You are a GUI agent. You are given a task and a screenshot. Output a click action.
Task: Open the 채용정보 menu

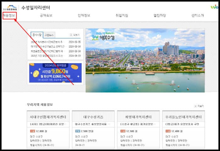9,15
